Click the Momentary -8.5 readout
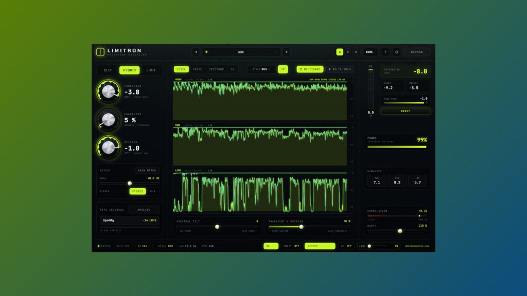The image size is (527, 296). click(418, 86)
